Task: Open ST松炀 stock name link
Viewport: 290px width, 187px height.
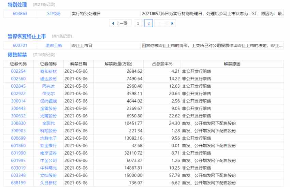Action: click(x=54, y=14)
